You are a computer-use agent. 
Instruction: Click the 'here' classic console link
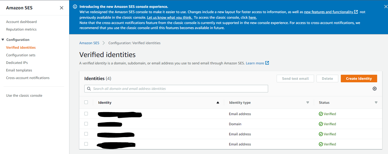(253, 17)
